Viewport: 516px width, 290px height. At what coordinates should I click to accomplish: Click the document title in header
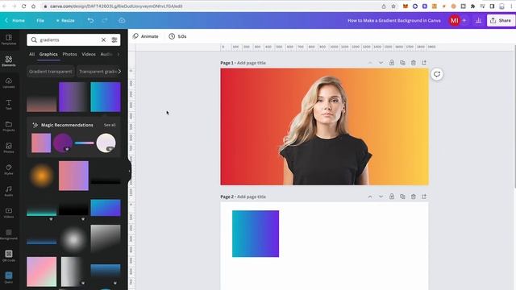pyautogui.click(x=394, y=20)
